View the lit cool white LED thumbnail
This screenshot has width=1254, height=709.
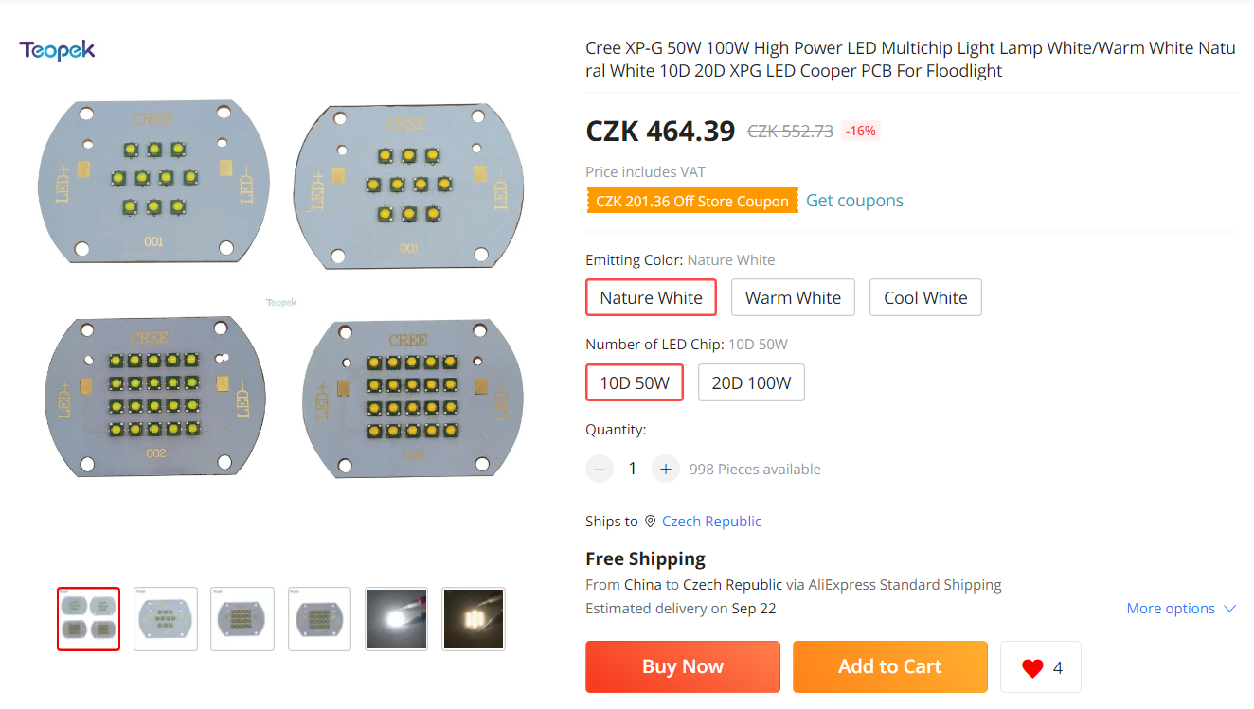[x=396, y=619]
